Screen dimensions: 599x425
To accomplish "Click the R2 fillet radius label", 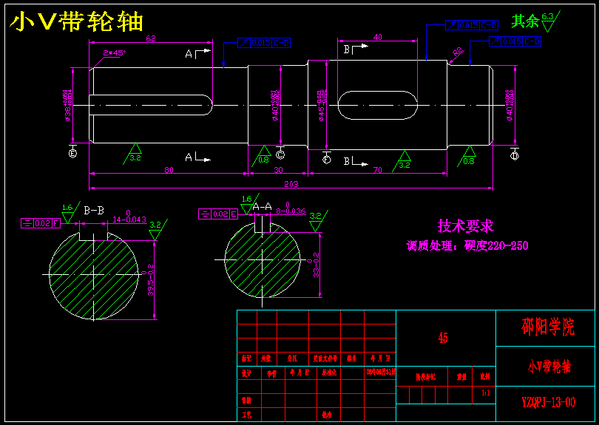I will click(x=458, y=51).
